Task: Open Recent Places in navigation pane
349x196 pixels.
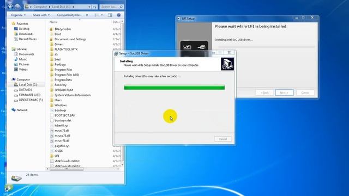Action: (27, 39)
